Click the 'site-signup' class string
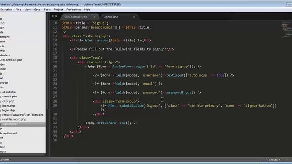Viewport: 292px width, 164px height. click(x=96, y=36)
